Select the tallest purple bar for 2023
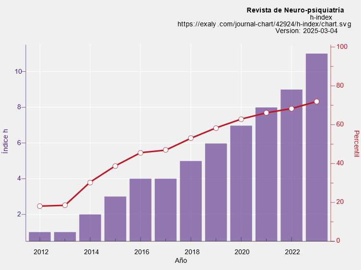The width and height of the screenshot is (361, 270). pyautogui.click(x=316, y=147)
